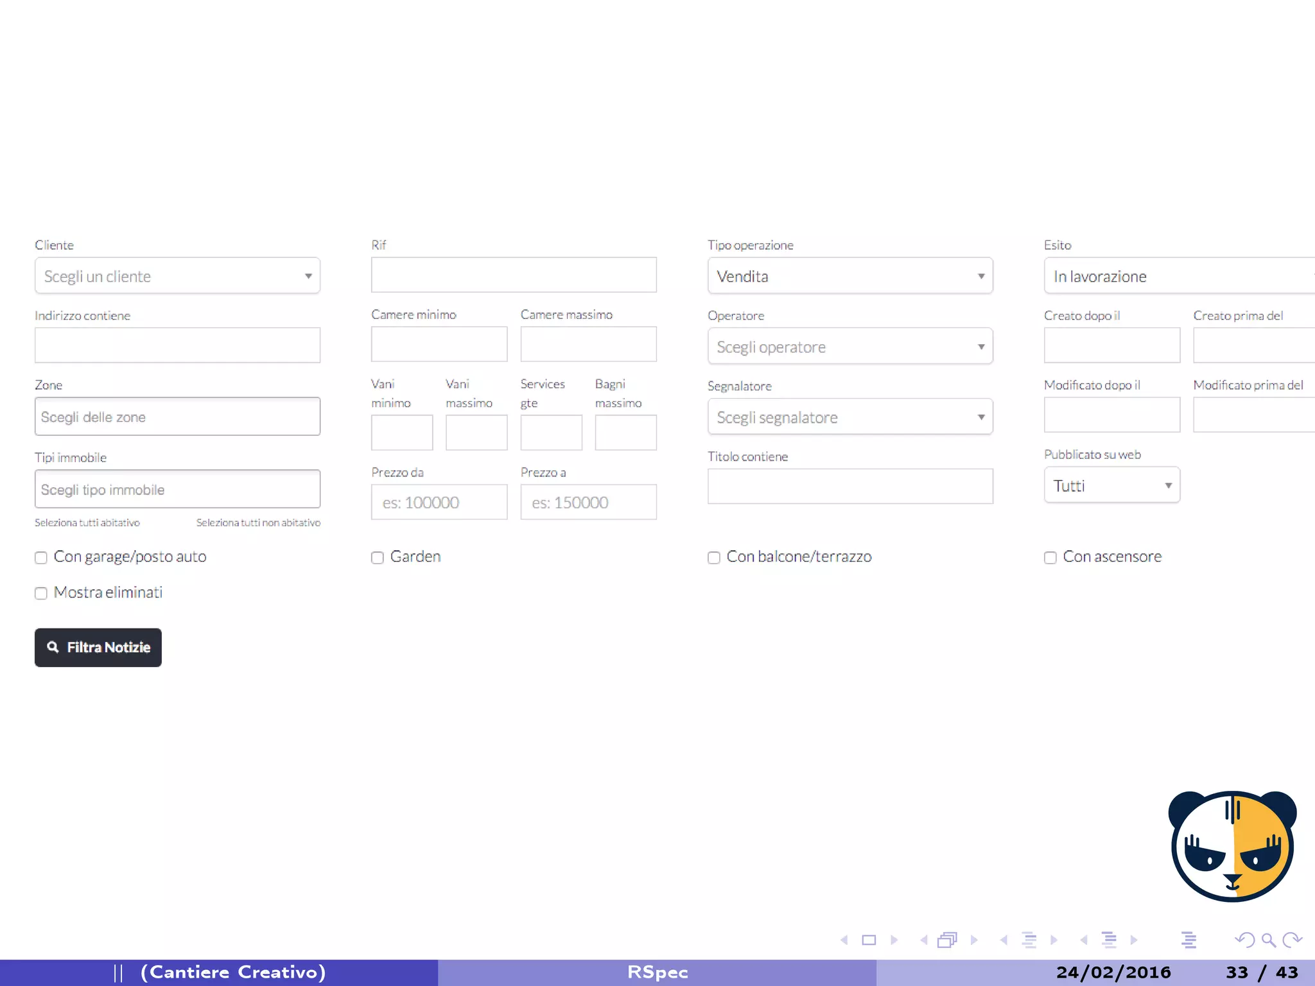Screen dimensions: 1315x986
Task: Enable Mostra eliminati checkbox
Action: click(41, 593)
